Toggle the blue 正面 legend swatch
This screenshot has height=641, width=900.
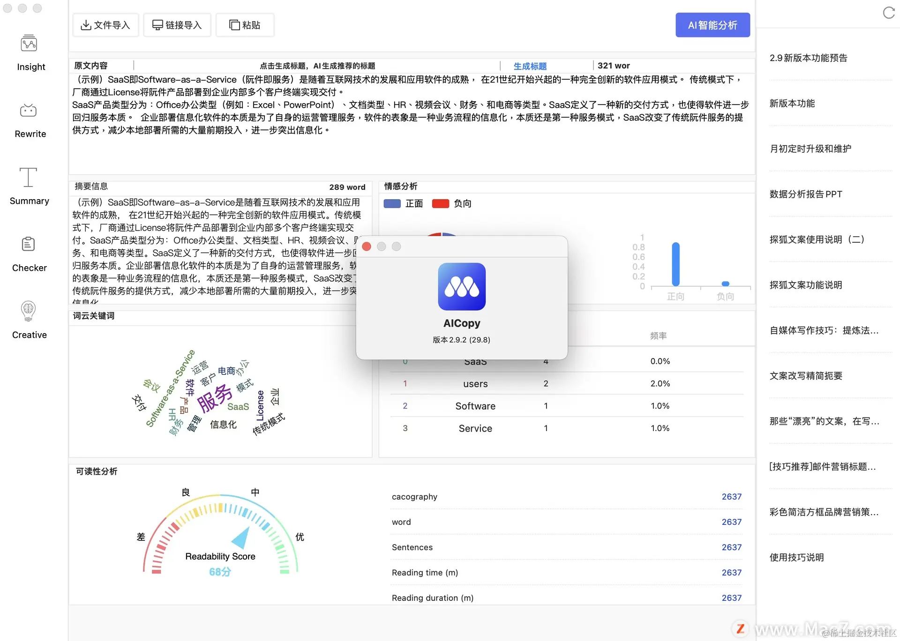pos(392,204)
